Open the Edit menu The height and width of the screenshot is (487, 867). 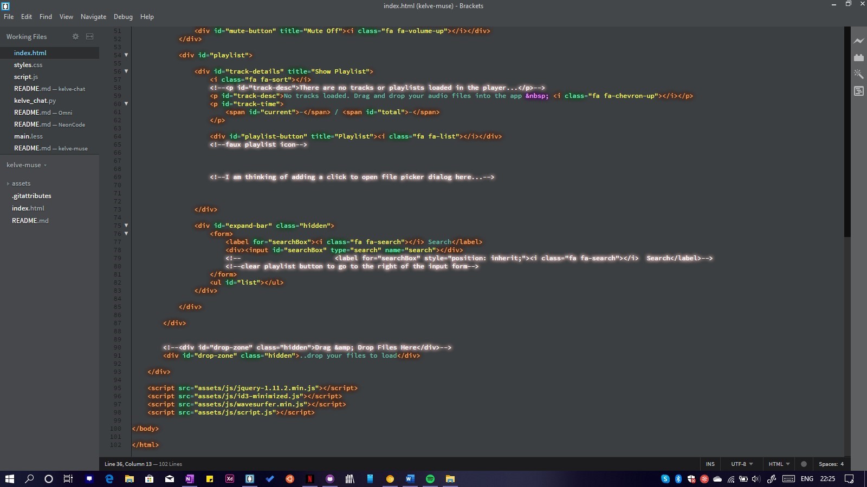point(27,17)
